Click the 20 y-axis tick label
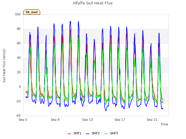186x139 pixels. (19, 72)
